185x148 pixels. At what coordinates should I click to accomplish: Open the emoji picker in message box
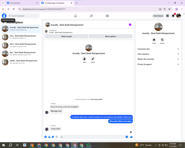click(127, 137)
